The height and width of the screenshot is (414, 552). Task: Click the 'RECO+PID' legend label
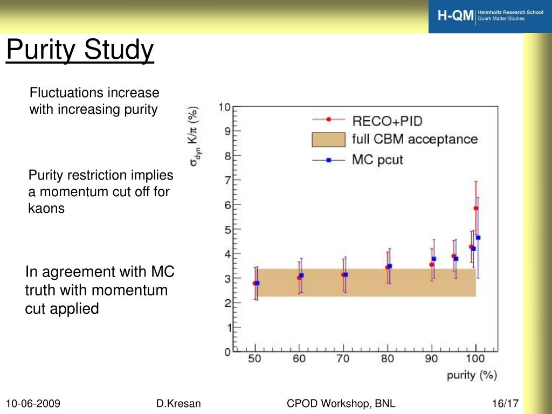click(387, 121)
